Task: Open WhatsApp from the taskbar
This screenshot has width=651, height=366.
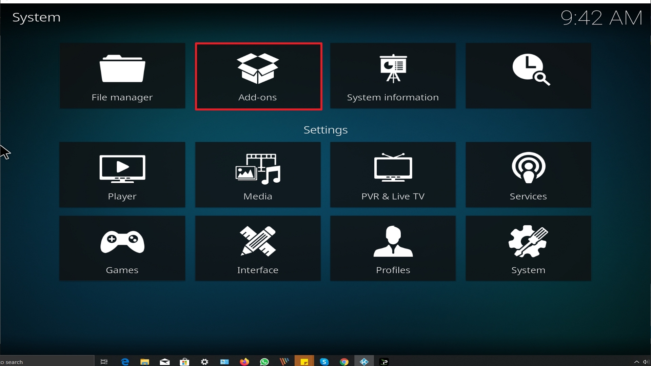Action: click(x=264, y=362)
